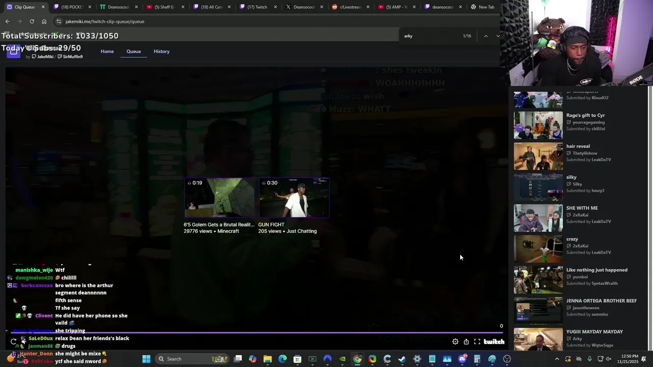
Task: Jump to next find-in-page match
Action: [x=497, y=36]
